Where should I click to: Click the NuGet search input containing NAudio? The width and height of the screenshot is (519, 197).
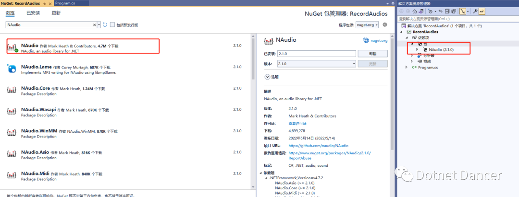coord(49,25)
